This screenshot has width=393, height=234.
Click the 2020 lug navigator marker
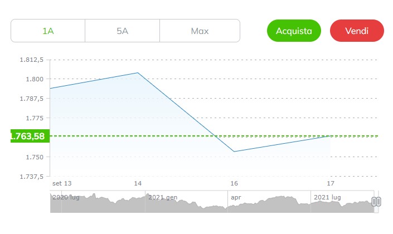(66, 197)
